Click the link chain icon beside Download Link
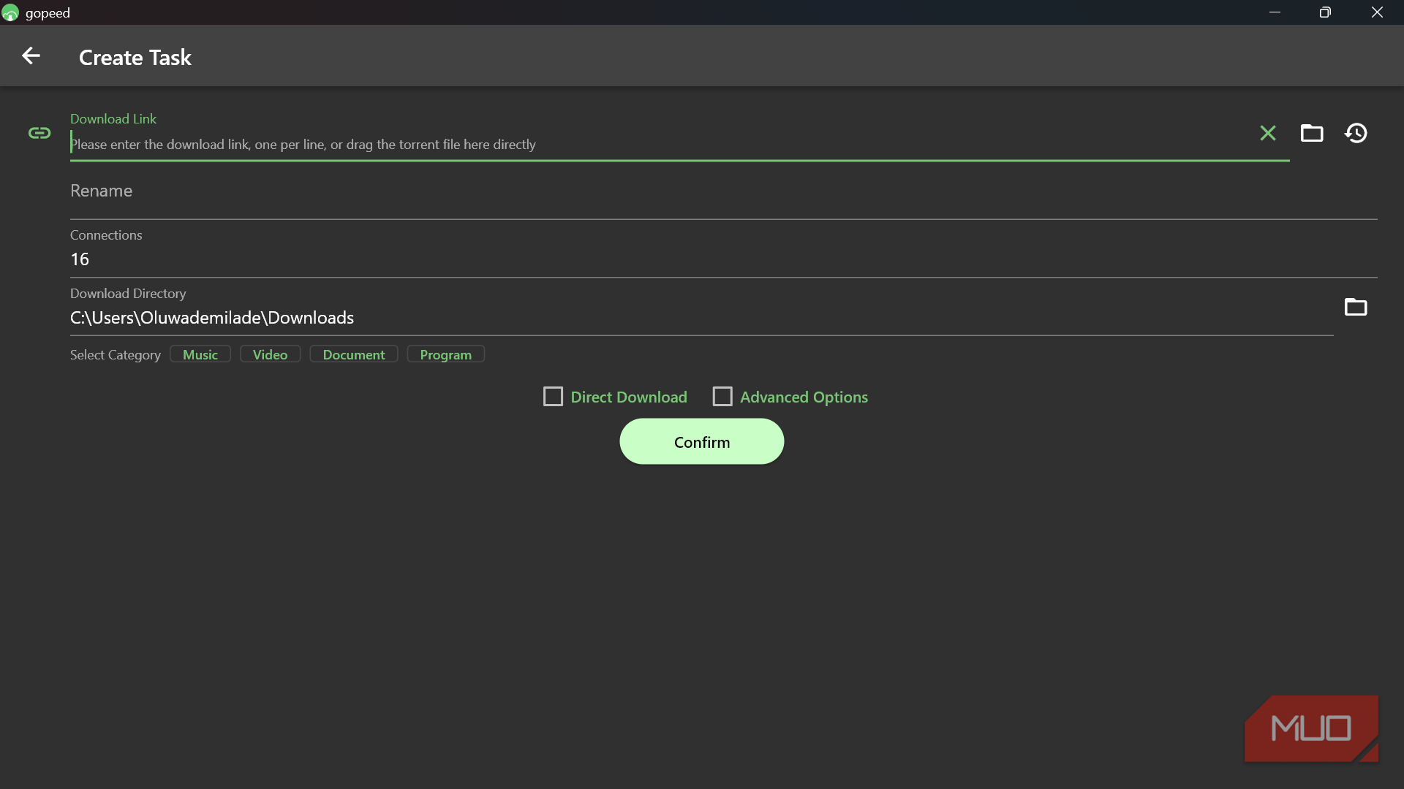This screenshot has width=1404, height=789. coord(39,133)
